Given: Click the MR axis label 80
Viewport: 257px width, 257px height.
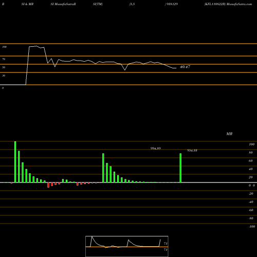Looking at the screenshot, I should [251, 153].
